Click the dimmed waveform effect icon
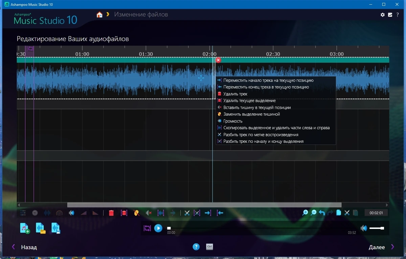 click(47, 213)
